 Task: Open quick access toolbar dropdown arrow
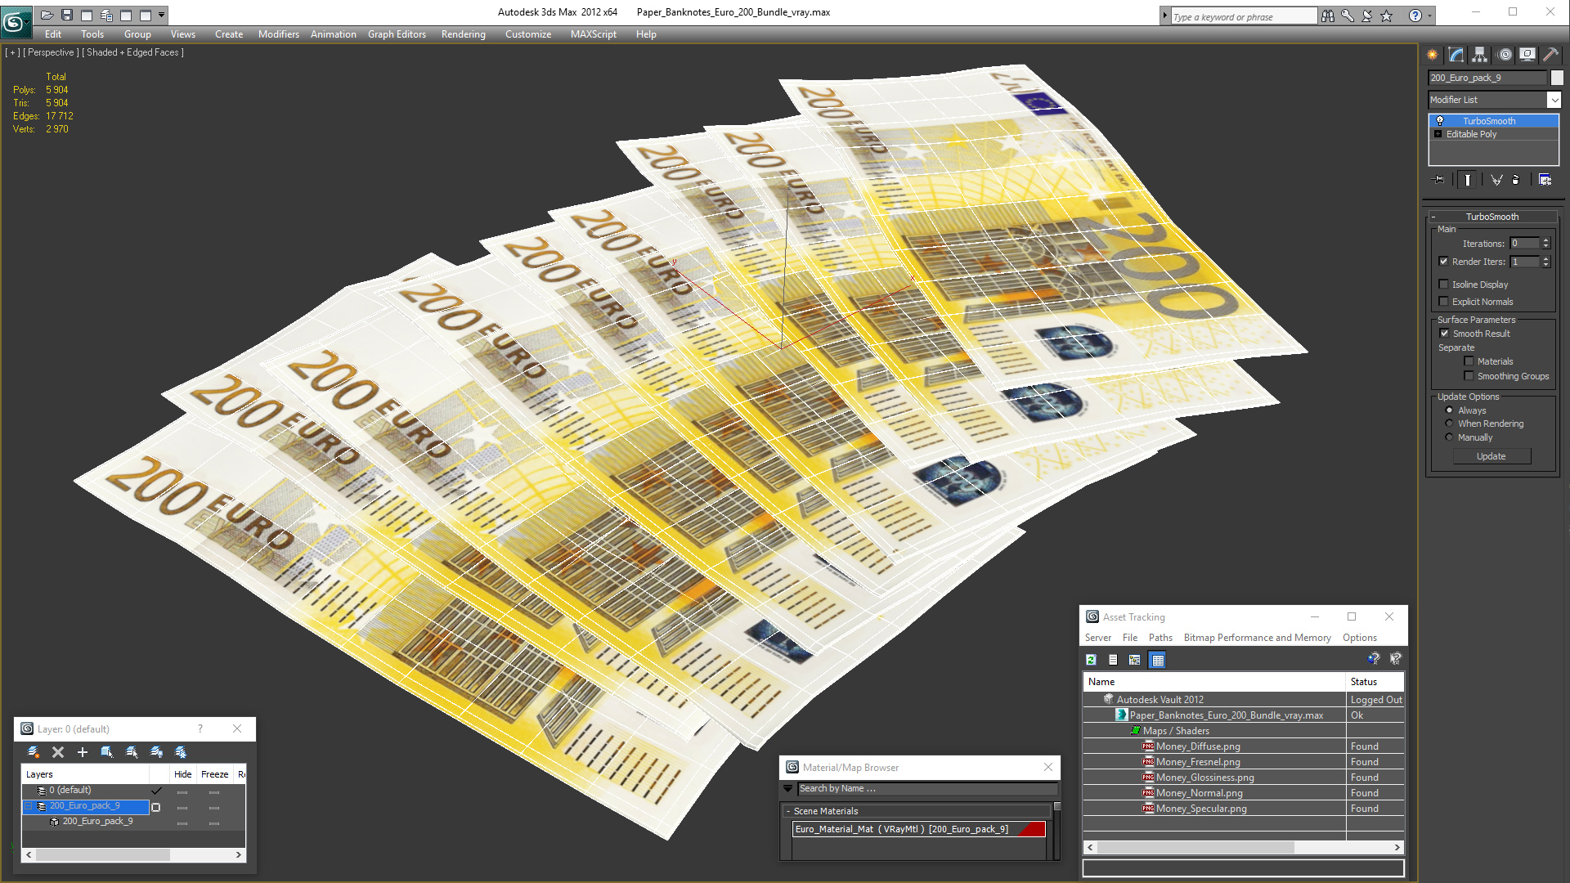162,15
